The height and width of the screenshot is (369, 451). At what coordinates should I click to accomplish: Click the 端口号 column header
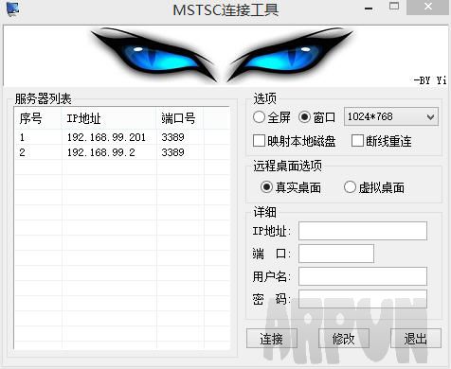click(x=180, y=118)
